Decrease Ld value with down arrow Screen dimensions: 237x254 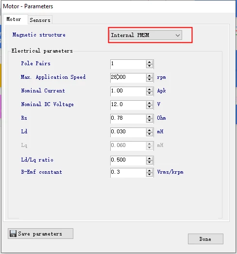150,134
